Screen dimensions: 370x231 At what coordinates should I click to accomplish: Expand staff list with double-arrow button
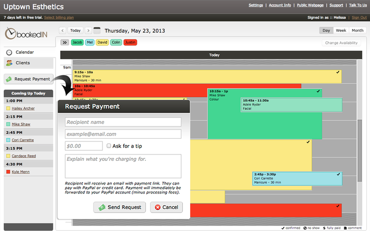click(64, 42)
